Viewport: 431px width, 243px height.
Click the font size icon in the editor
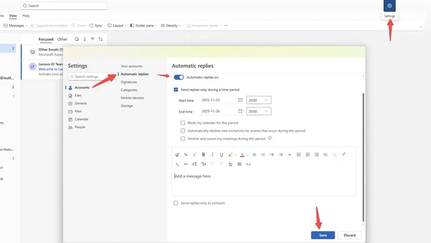[194, 155]
